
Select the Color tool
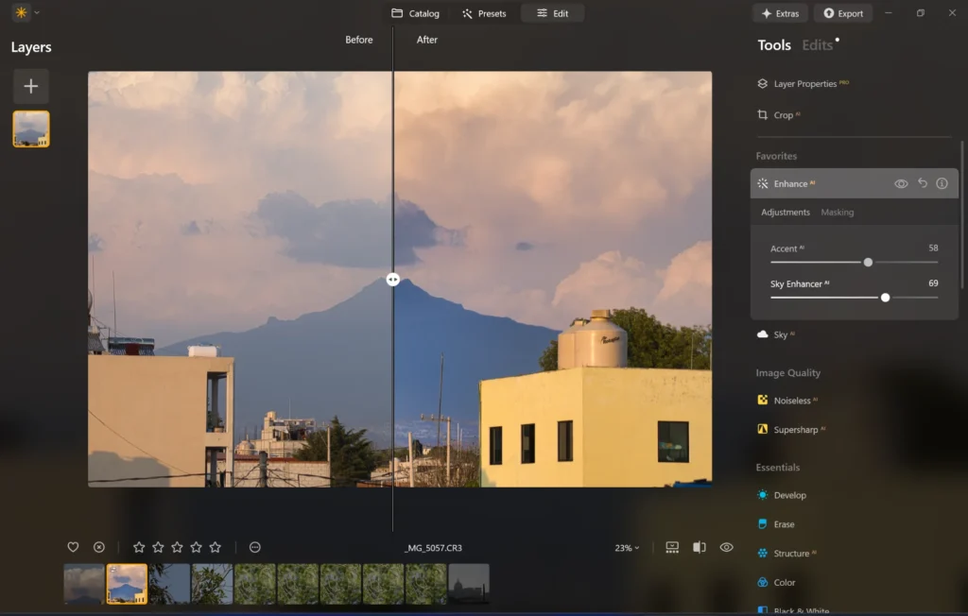[x=786, y=582]
